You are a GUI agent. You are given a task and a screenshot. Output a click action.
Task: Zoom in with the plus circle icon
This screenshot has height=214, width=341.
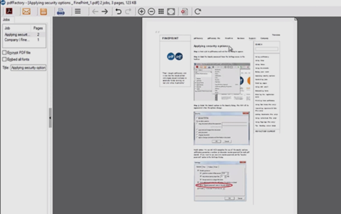[141, 12]
